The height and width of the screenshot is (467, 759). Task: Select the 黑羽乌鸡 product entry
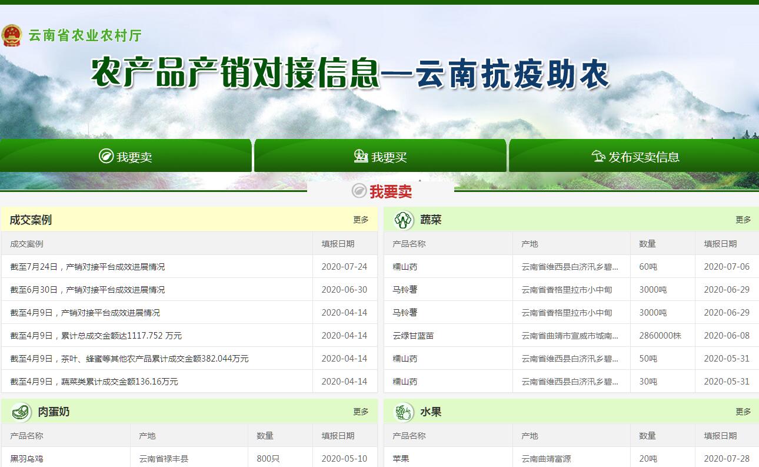coord(26,459)
